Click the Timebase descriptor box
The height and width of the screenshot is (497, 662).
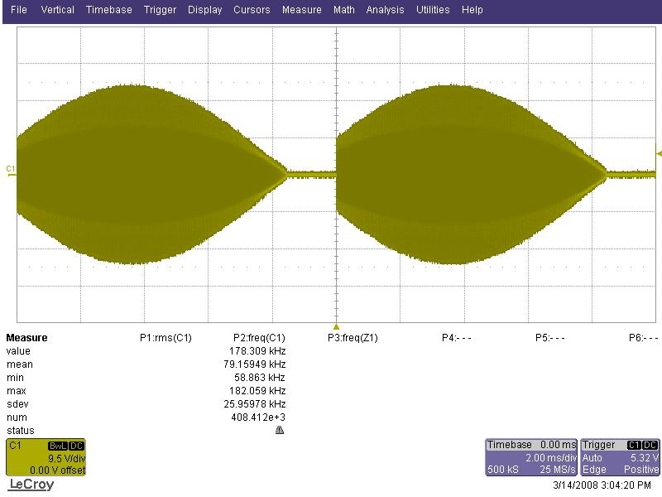pos(531,457)
